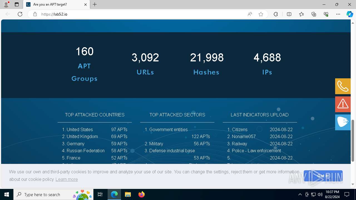356x200 pixels.
Task: Show hidden system tray icons
Action: pyautogui.click(x=300, y=194)
